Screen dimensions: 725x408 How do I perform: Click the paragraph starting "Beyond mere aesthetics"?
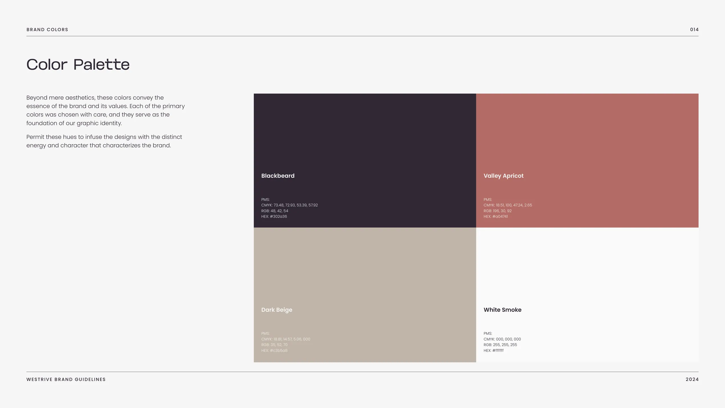pyautogui.click(x=106, y=110)
